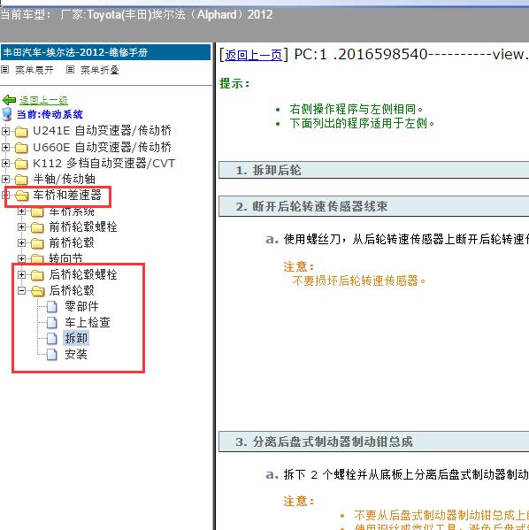Select U660E 自动变速器/传动桥 label
The height and width of the screenshot is (530, 529).
[102, 147]
